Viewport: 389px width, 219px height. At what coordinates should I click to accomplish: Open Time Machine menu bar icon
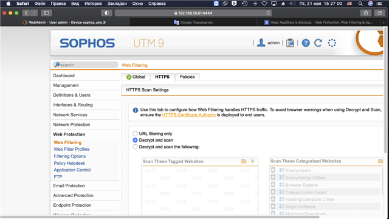(244, 4)
